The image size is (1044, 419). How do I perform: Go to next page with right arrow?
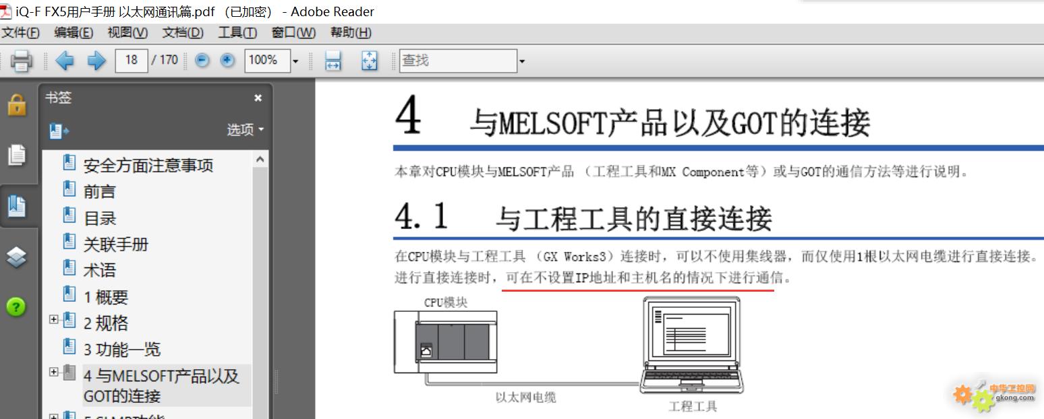point(97,61)
